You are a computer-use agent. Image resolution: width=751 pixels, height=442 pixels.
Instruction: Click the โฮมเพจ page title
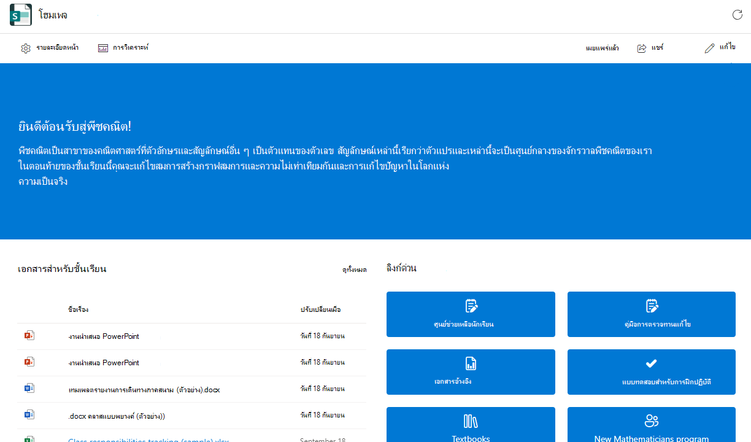click(53, 15)
